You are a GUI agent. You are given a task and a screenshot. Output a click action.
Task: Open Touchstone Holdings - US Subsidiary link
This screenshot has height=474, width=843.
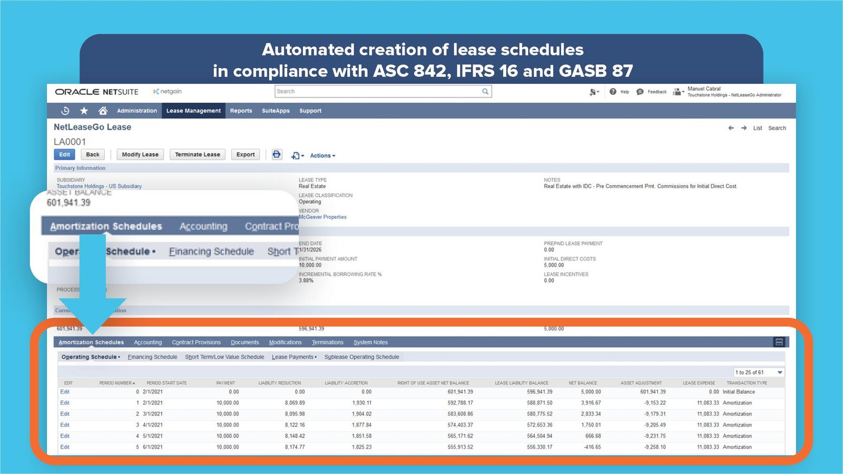point(99,186)
